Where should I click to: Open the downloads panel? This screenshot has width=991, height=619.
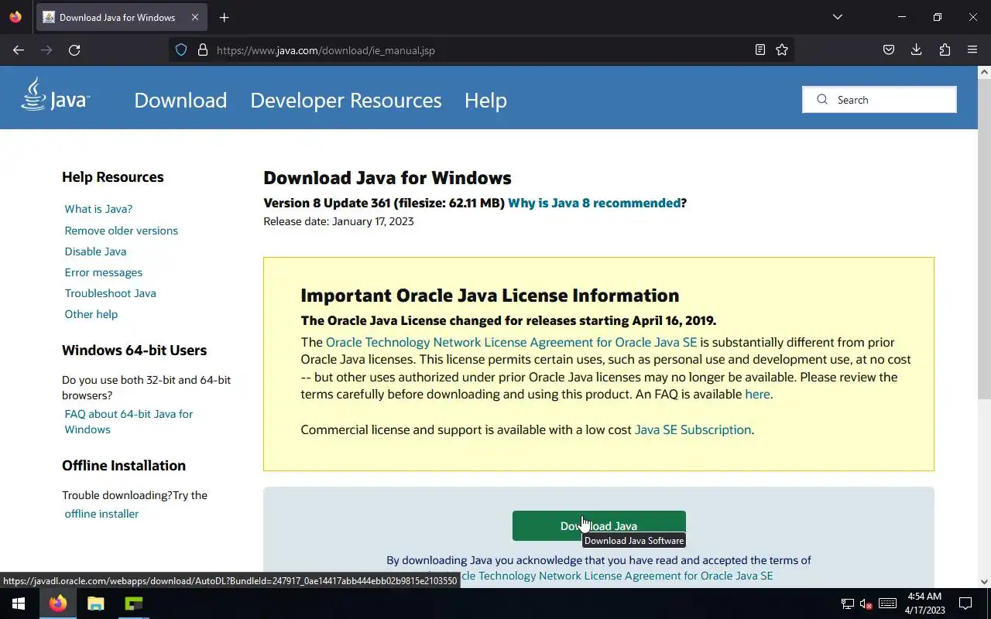coord(917,50)
